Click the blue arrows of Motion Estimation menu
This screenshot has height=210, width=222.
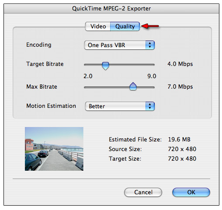150,106
